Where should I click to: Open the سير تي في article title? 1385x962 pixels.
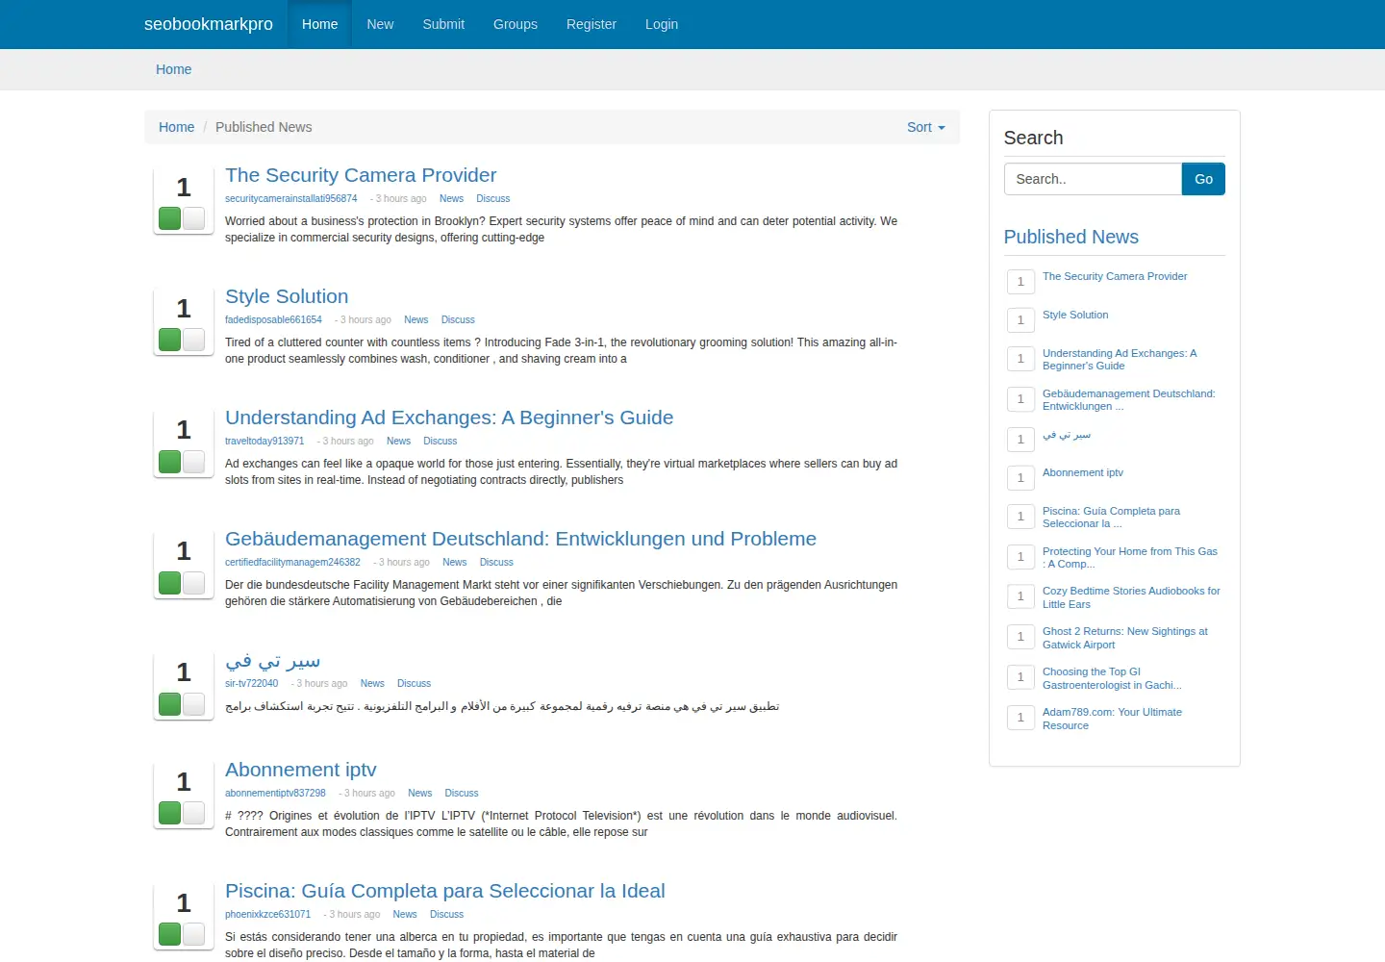[x=273, y=660]
